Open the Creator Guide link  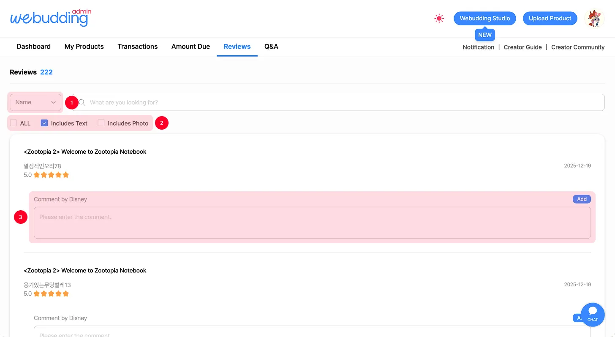[x=522, y=47]
